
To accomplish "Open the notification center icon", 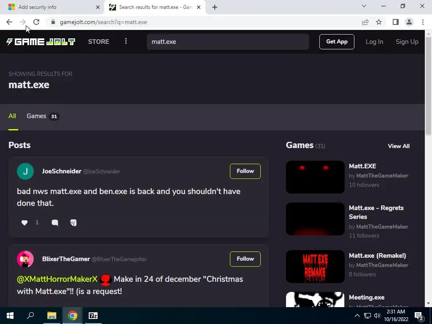I will pos(419,316).
